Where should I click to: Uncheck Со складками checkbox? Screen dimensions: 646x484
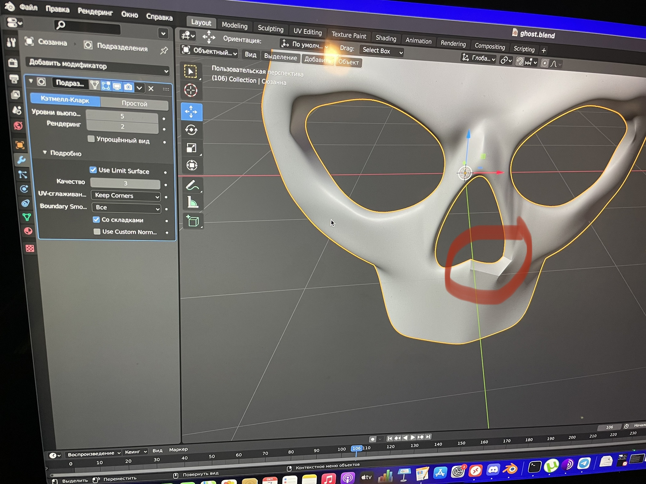(x=96, y=219)
